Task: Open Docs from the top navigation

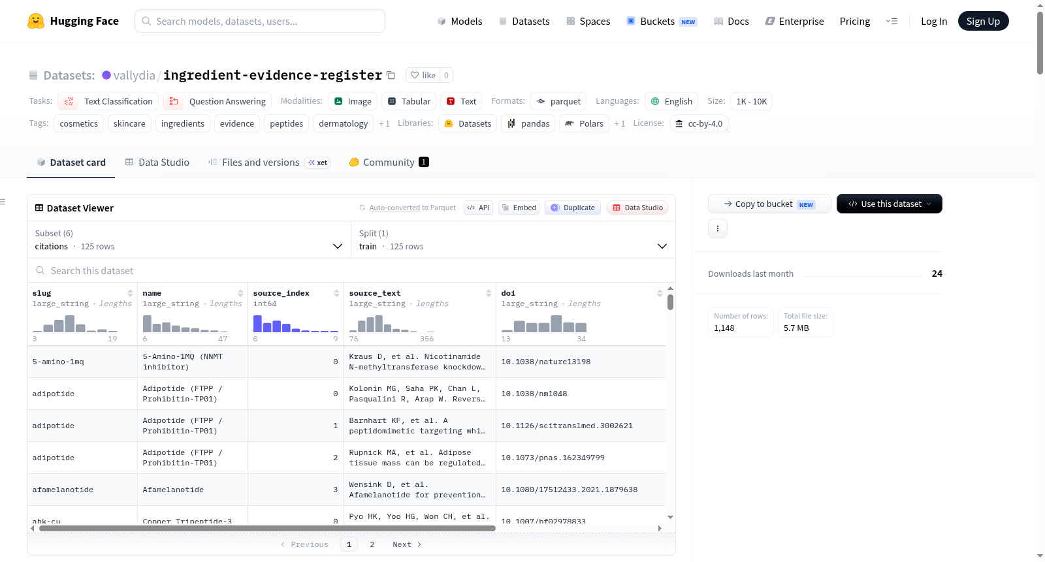Action: (731, 21)
